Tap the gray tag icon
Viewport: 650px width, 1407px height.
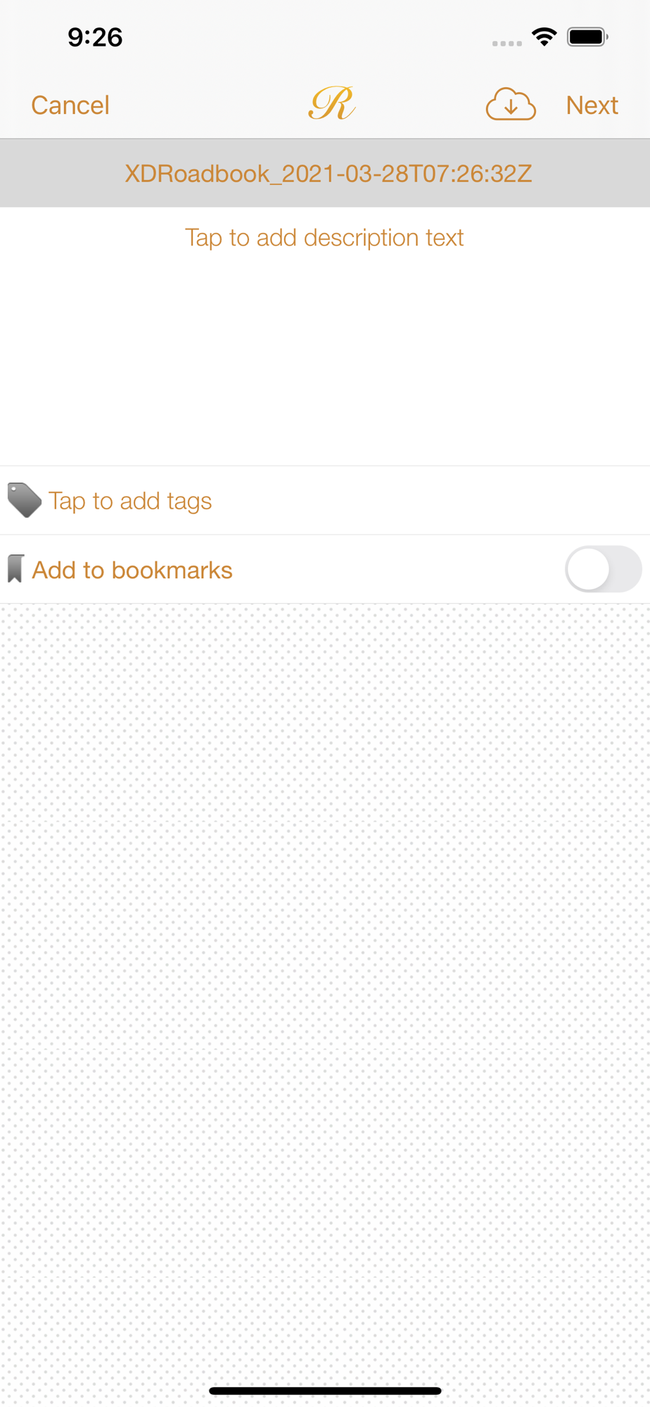click(x=24, y=500)
